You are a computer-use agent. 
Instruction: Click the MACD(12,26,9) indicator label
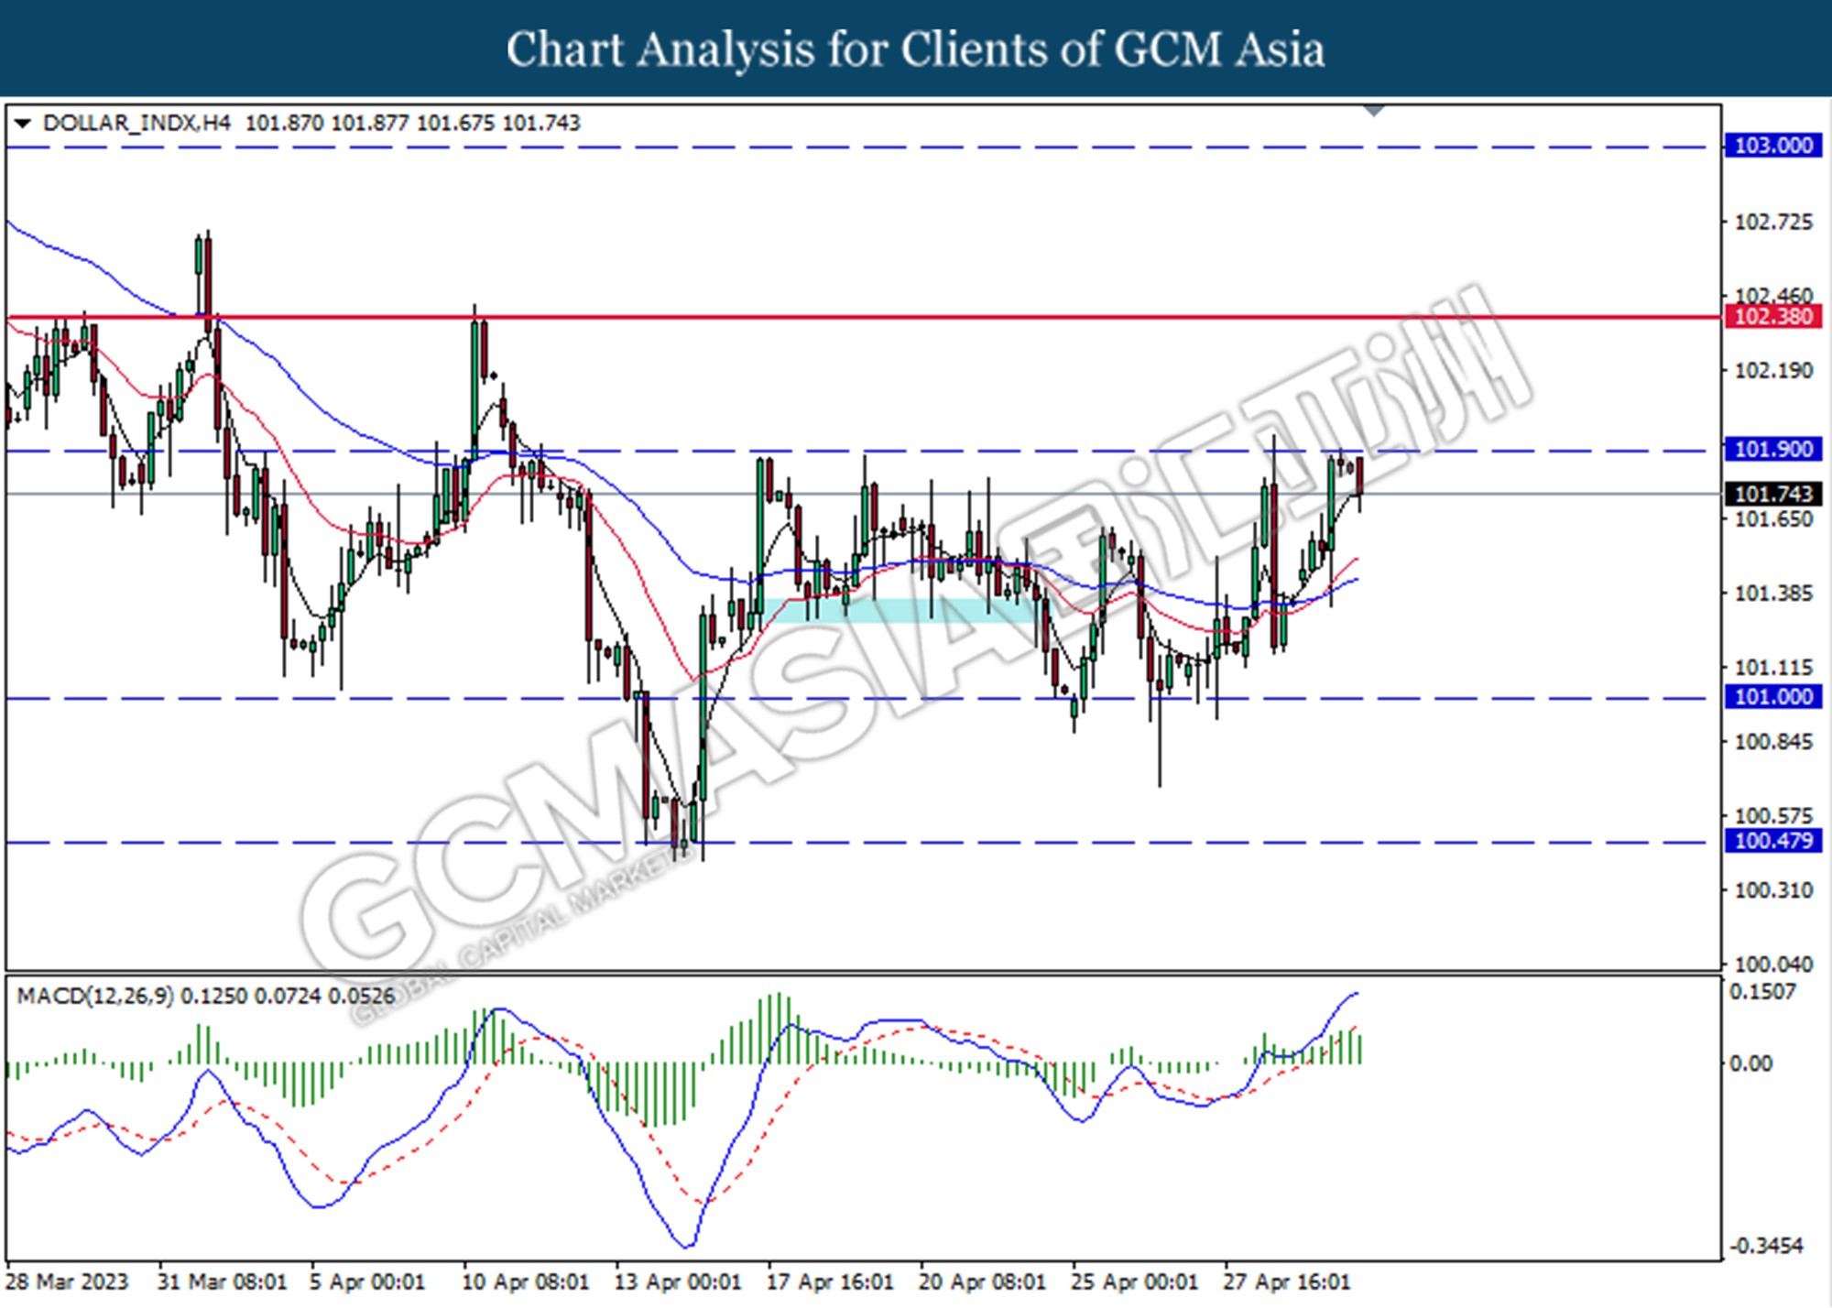coord(95,996)
